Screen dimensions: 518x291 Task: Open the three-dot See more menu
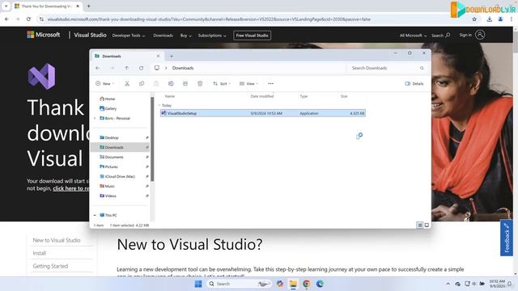click(x=271, y=84)
